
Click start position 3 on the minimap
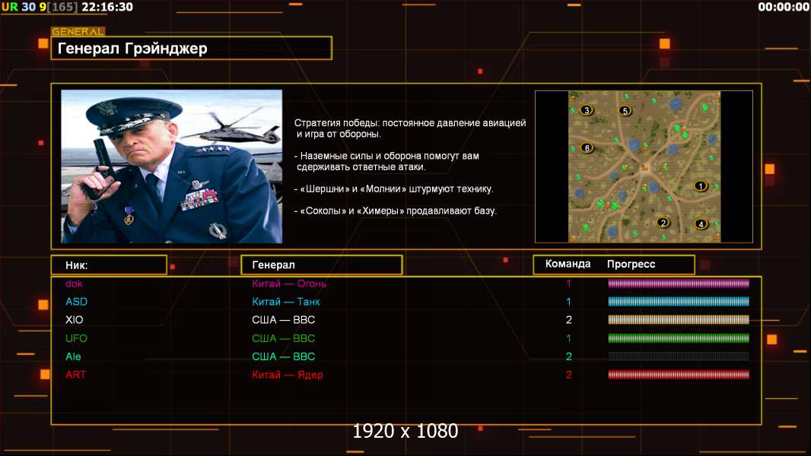click(586, 110)
